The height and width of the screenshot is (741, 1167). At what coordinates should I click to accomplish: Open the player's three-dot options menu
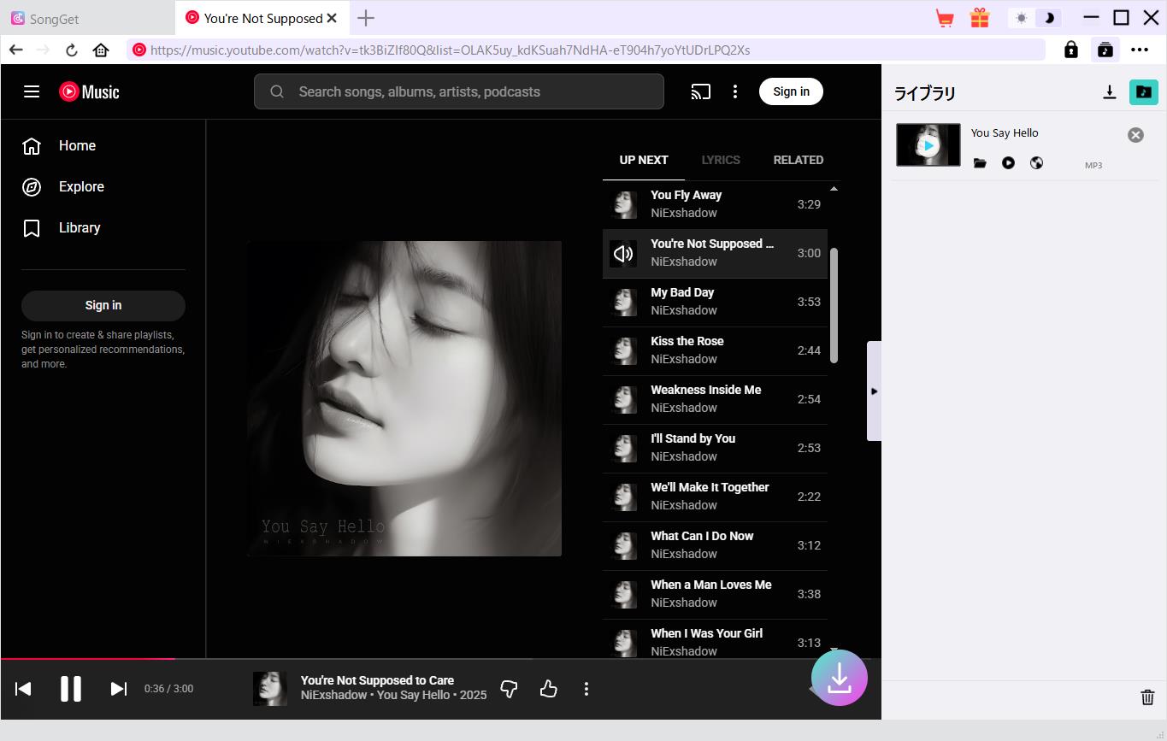click(x=586, y=688)
